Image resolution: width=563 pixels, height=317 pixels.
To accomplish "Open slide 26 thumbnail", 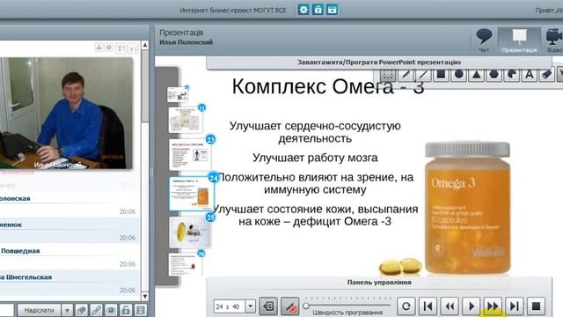I will pos(186,264).
